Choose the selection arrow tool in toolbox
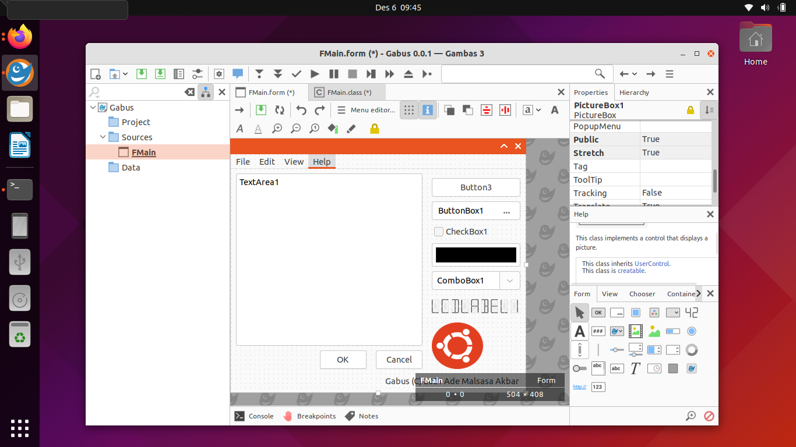 pos(580,313)
